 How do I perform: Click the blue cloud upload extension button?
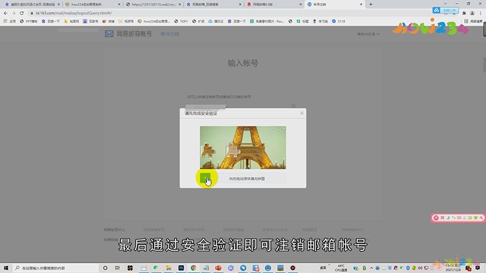point(445,10)
